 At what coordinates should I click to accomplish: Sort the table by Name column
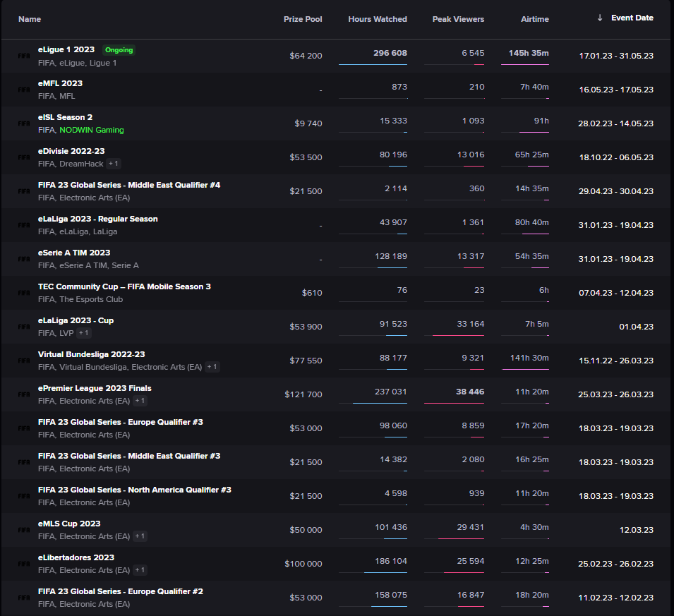coord(30,19)
